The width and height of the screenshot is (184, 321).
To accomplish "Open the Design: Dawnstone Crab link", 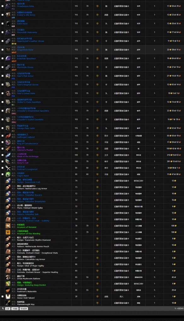I will 29,182.
